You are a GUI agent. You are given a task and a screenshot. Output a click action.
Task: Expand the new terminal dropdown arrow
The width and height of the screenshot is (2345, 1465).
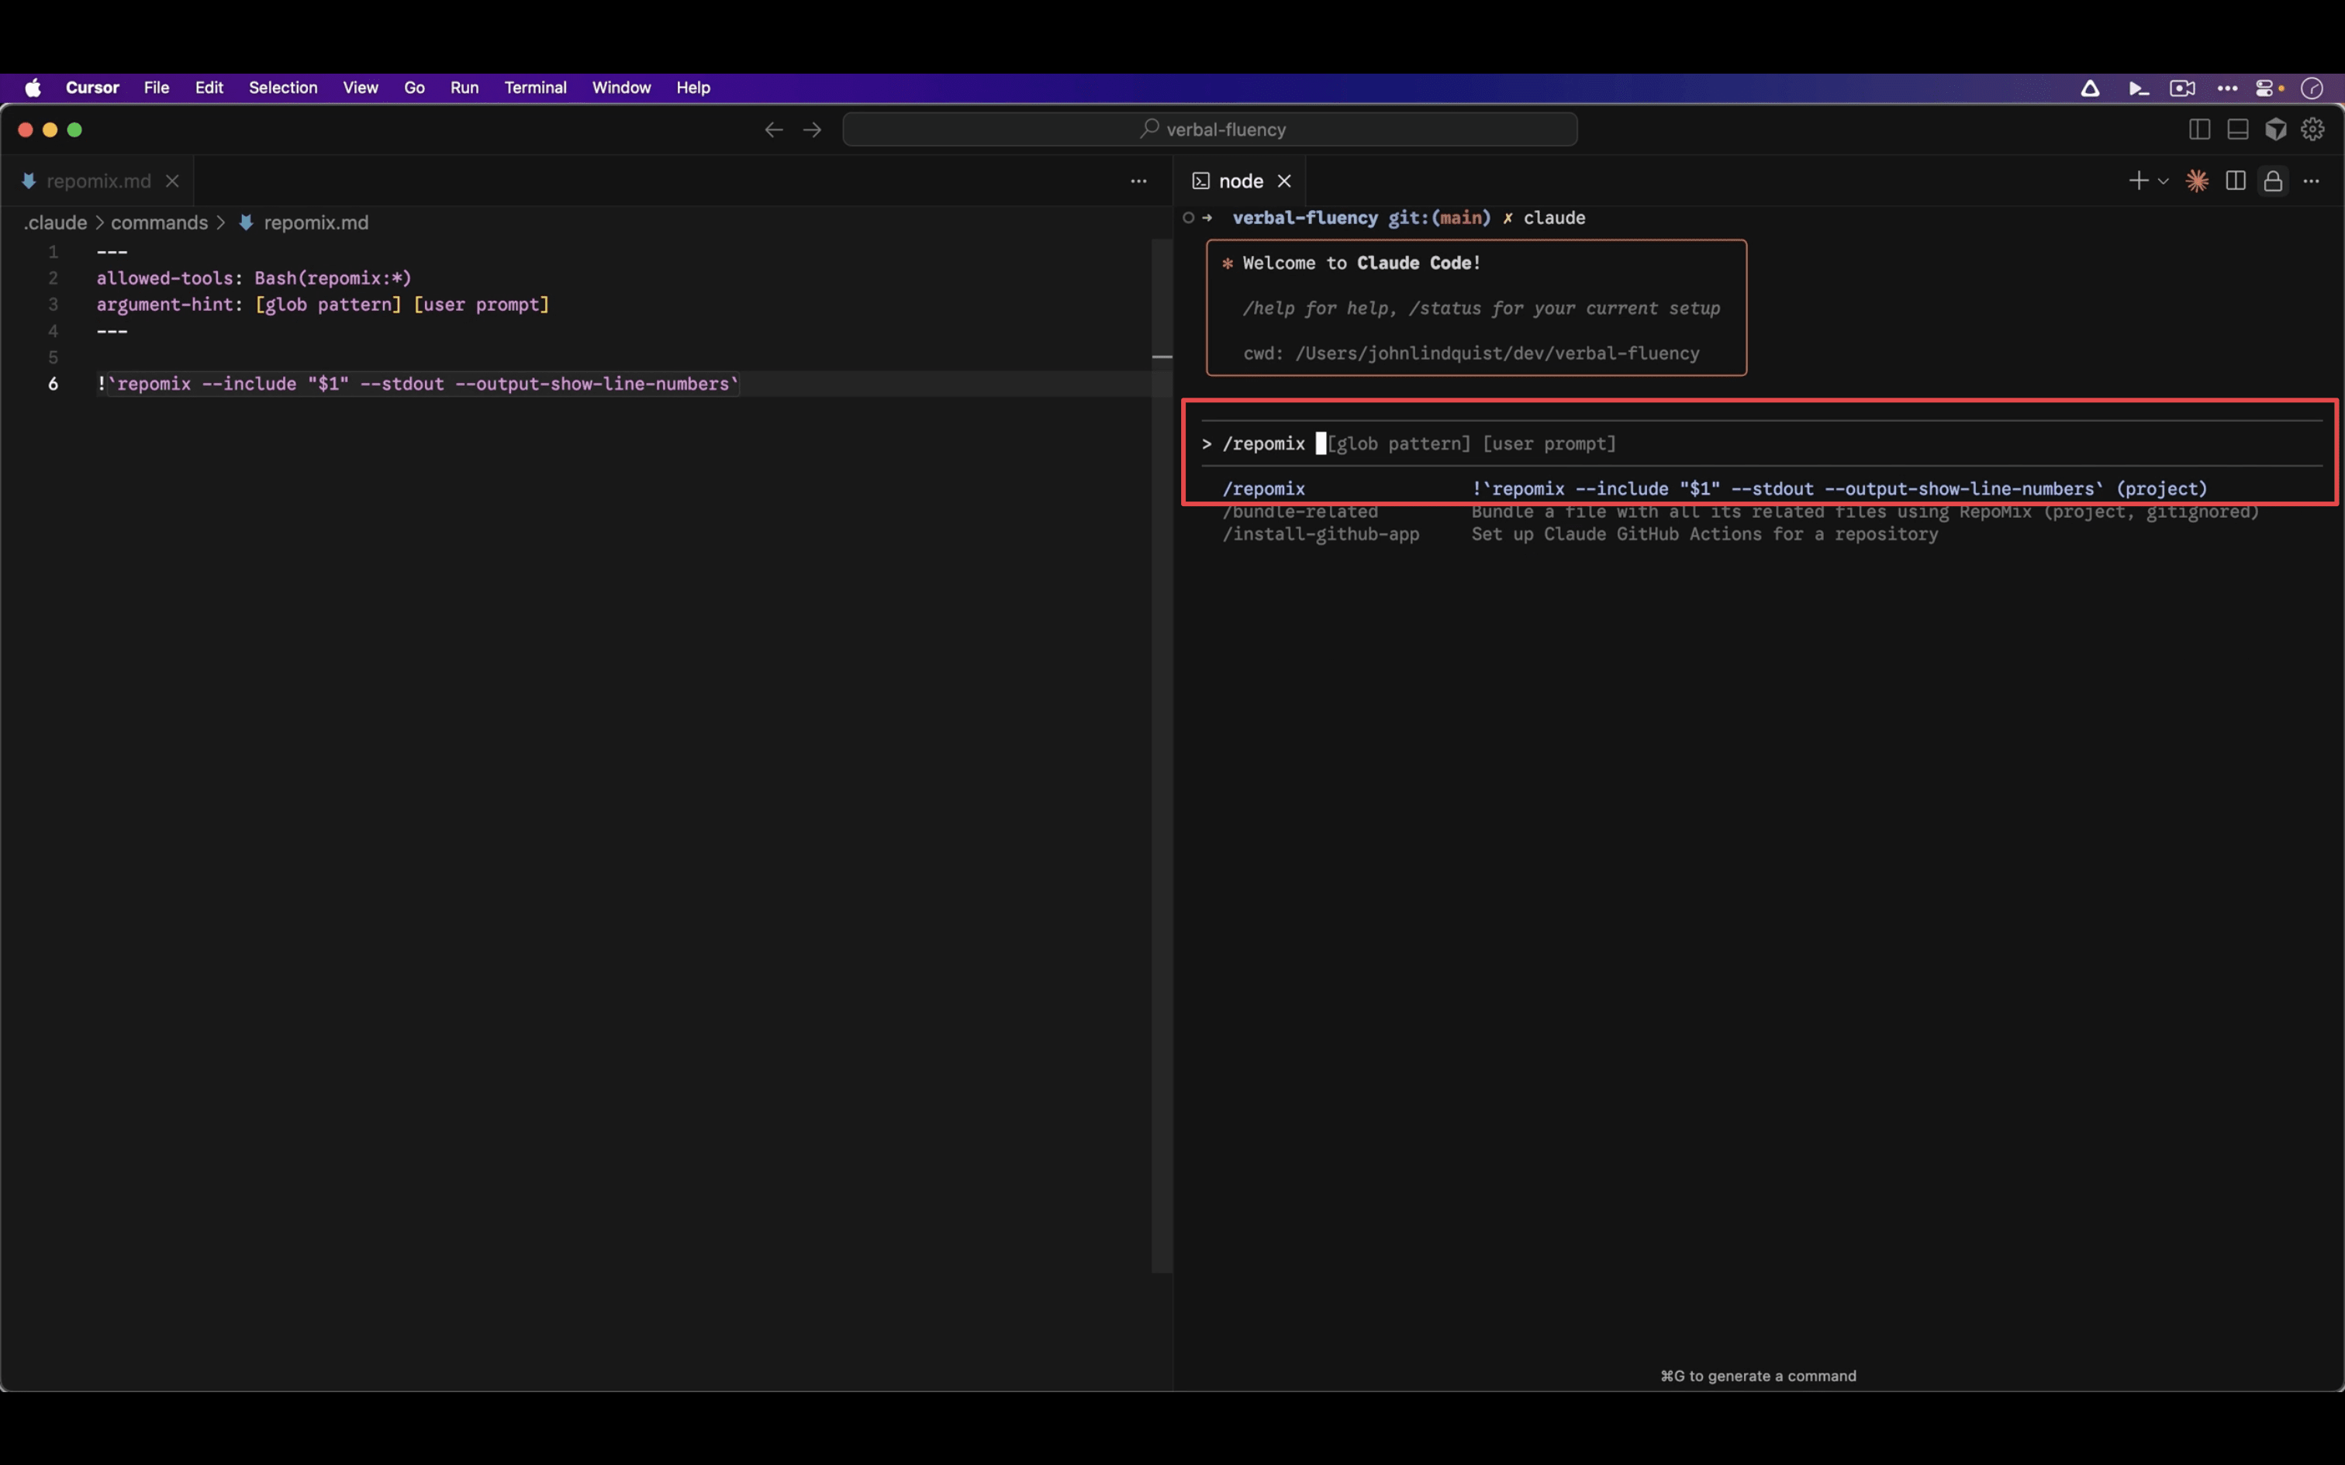point(2163,181)
